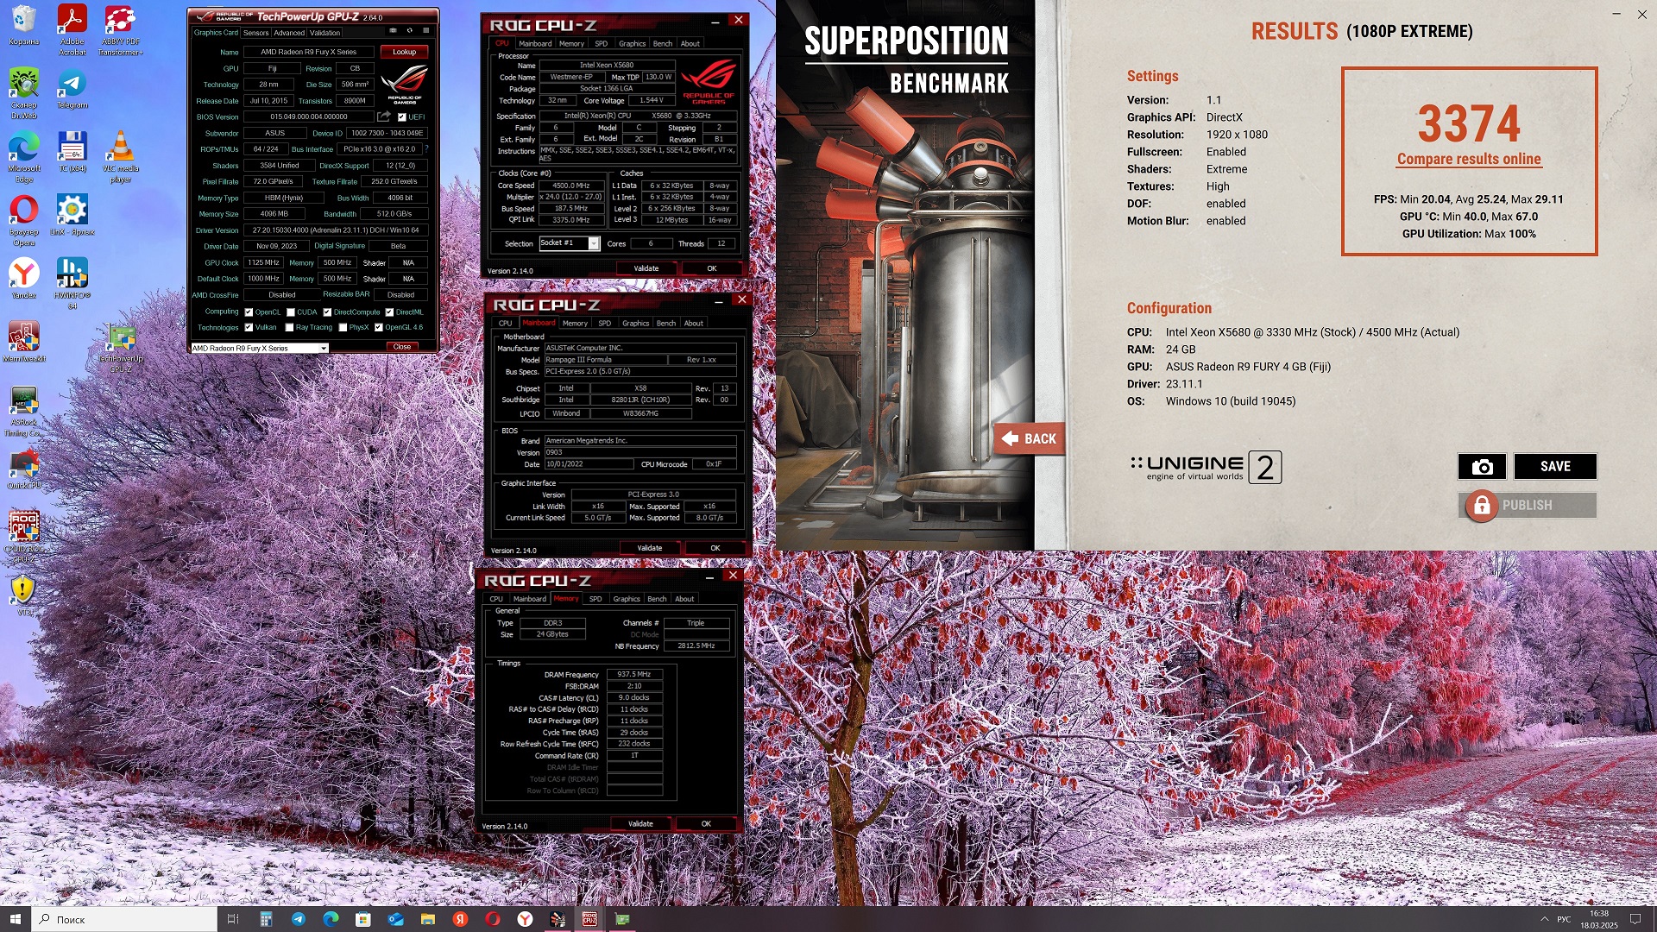The image size is (1657, 932).
Task: Toggle the DirectML checkbox
Action: [x=389, y=312]
